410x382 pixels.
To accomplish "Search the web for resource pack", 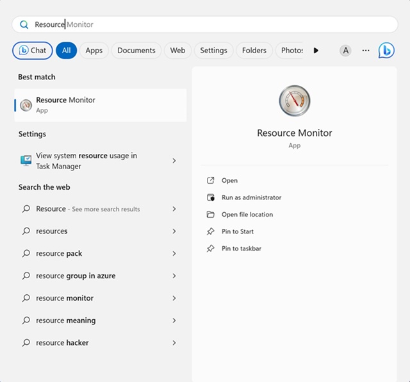I will point(101,254).
